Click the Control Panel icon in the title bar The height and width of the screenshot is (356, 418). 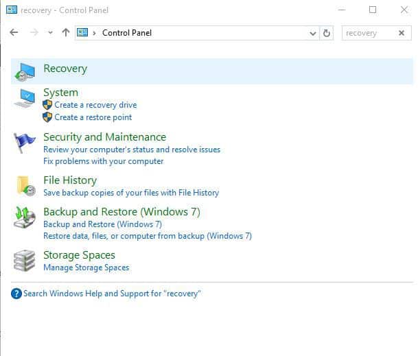(x=12, y=10)
